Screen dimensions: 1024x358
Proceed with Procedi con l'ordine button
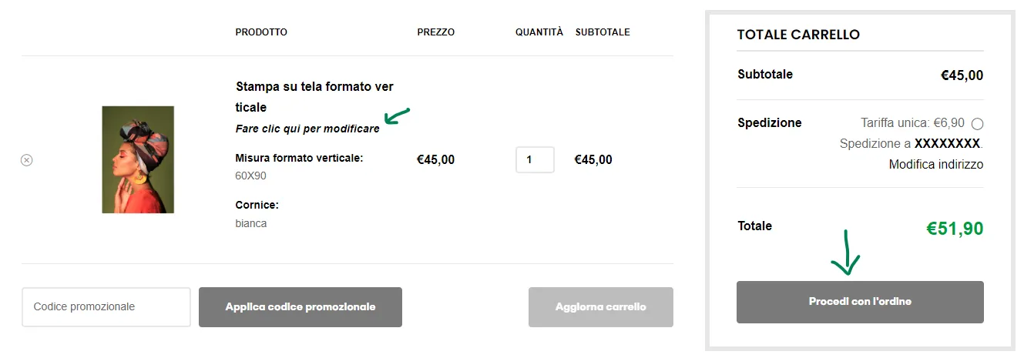click(x=860, y=302)
